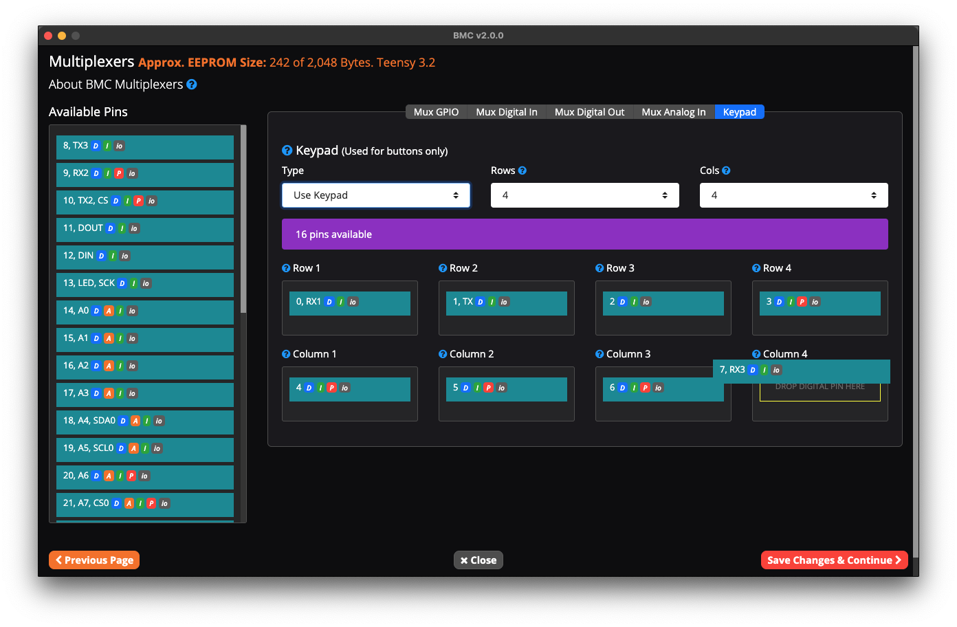Click the red P badge on pin 9, RX2
The height and width of the screenshot is (627, 957).
pos(119,173)
